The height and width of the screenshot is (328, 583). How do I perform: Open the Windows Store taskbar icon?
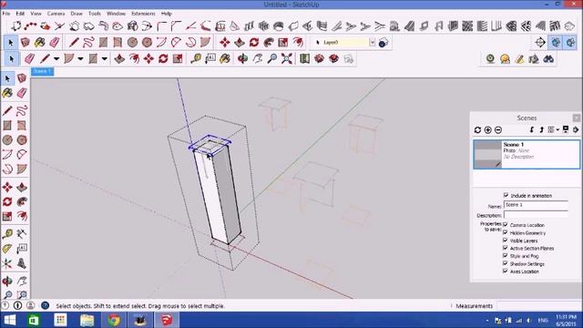[34, 320]
